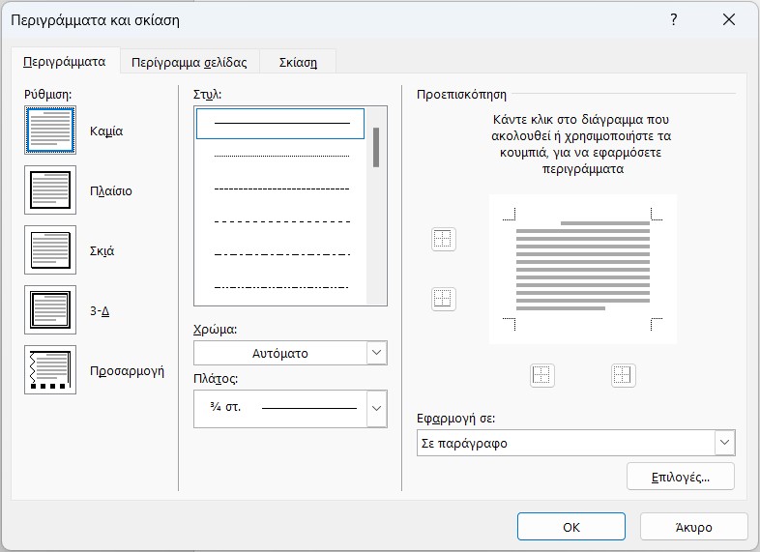Image resolution: width=760 pixels, height=552 pixels.
Task: Switch to the Περίγραμμα σελίδας tab
Action: [x=189, y=63]
